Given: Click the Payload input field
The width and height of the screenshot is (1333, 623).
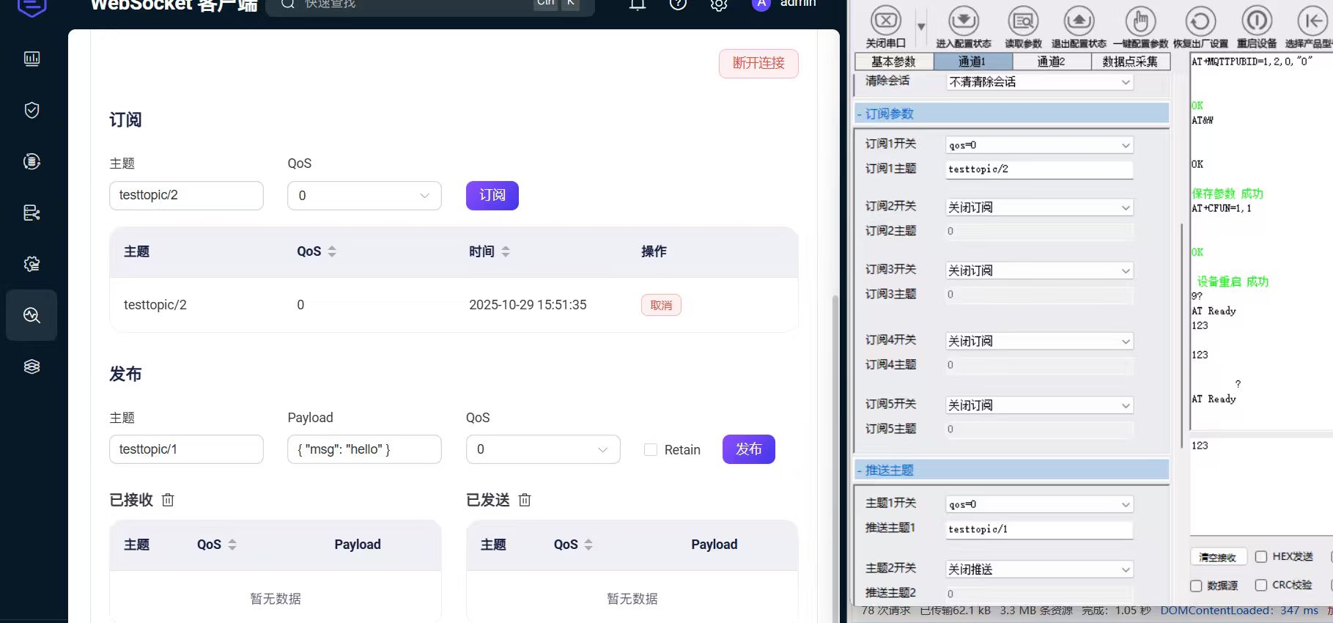Looking at the screenshot, I should [364, 449].
